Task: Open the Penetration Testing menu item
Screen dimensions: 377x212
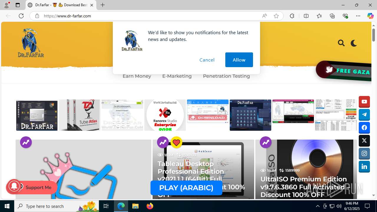Action: coord(226,76)
